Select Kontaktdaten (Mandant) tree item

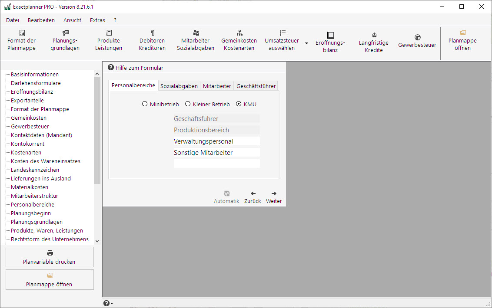click(x=41, y=135)
